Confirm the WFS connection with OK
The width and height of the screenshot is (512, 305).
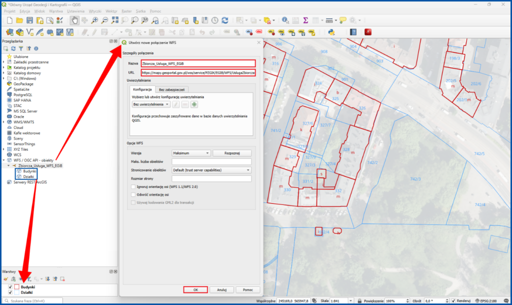pos(195,289)
